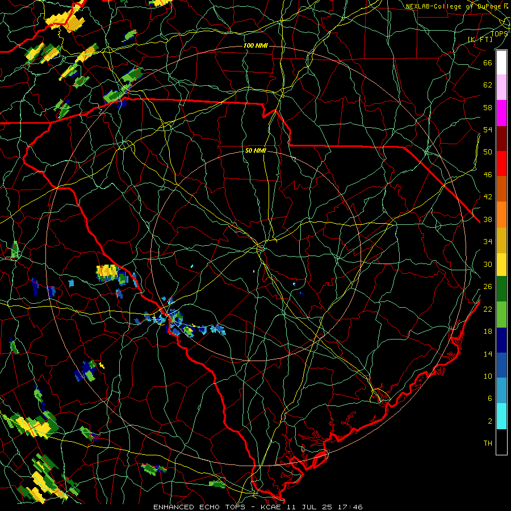Image resolution: width=511 pixels, height=511 pixels.
Task: Click the '30' legend value
Action: pyautogui.click(x=488, y=264)
